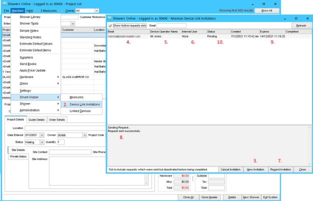Sort by Email column header
The height and width of the screenshot is (201, 313).
coord(128,31)
